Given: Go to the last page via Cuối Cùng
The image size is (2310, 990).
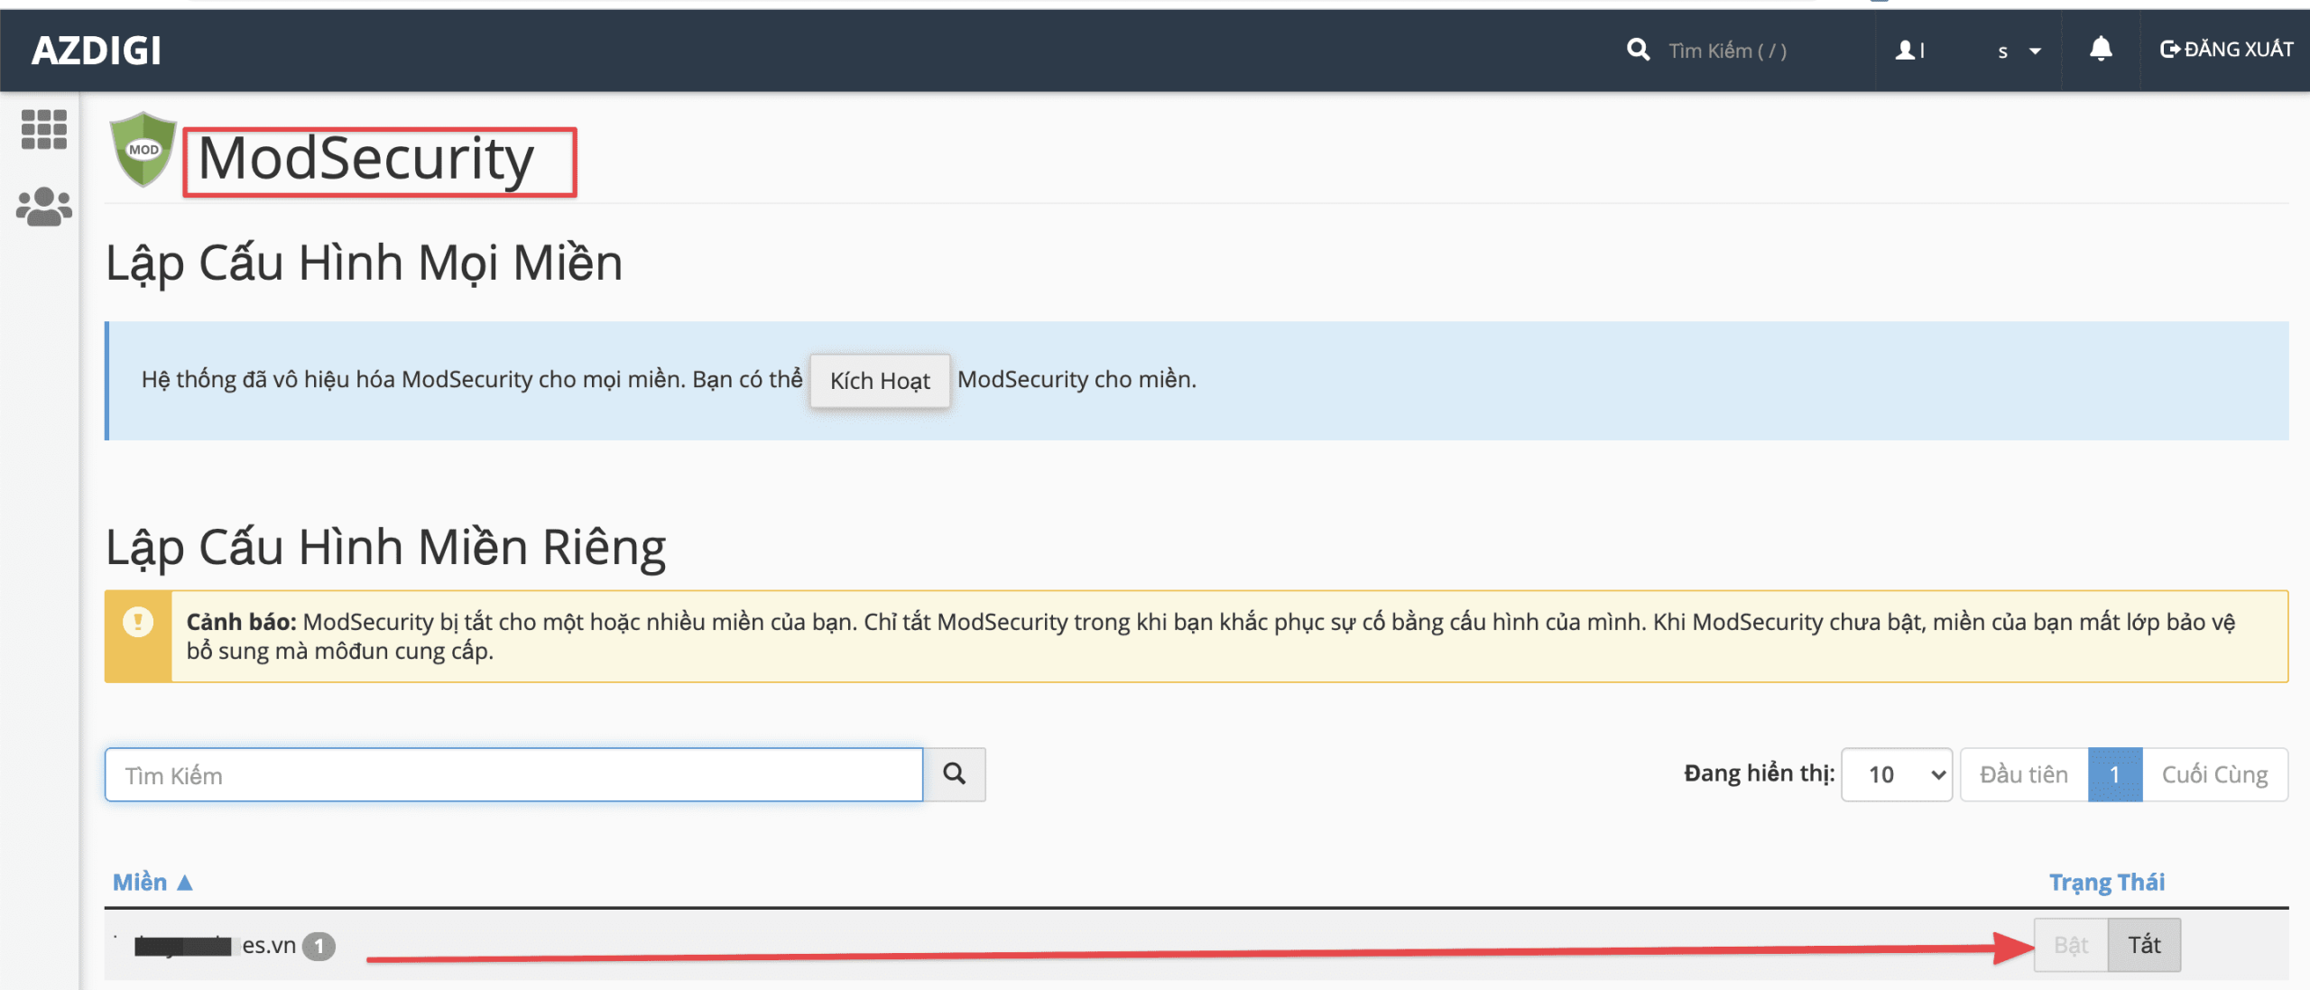Looking at the screenshot, I should point(2214,773).
